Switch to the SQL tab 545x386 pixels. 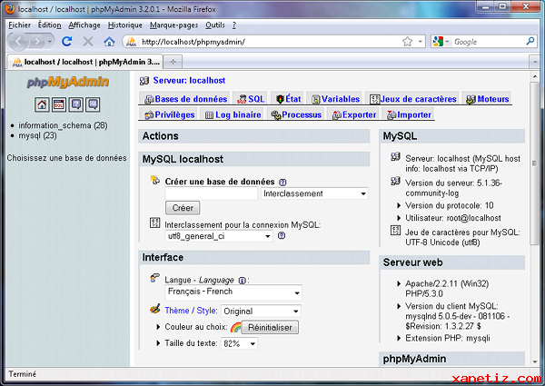251,99
